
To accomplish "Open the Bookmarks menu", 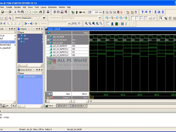I will click(x=52, y=7).
